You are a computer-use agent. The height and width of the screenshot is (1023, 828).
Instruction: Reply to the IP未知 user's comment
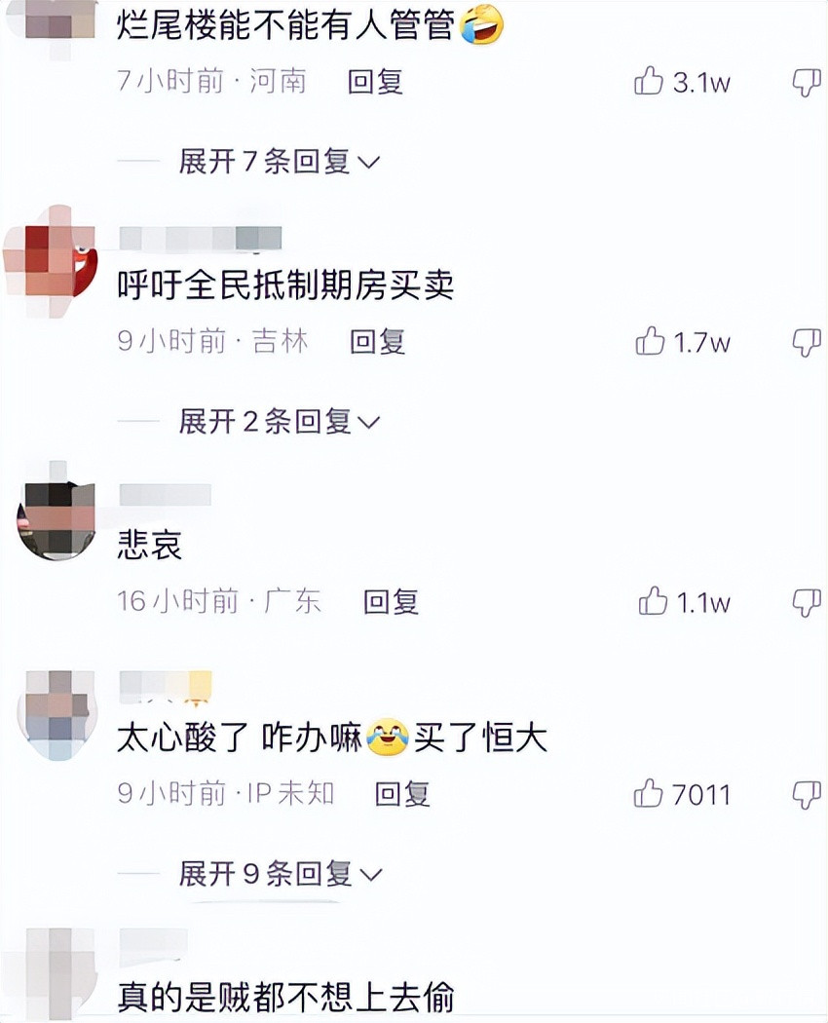point(402,794)
